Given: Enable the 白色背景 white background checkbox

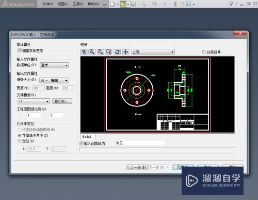Looking at the screenshot, I should point(204,52).
